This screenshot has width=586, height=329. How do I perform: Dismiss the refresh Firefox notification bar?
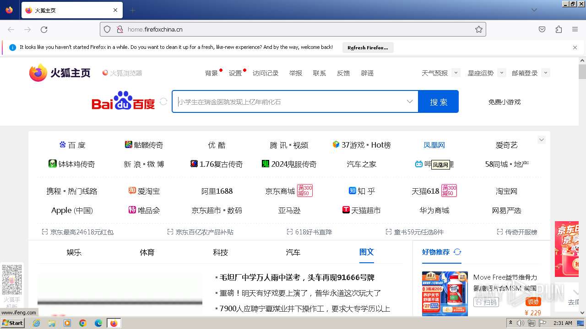click(575, 47)
